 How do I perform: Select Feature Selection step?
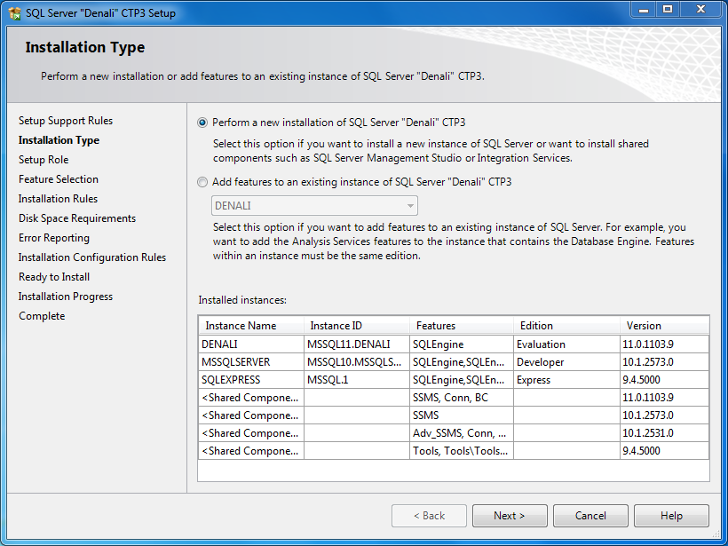coord(59,179)
